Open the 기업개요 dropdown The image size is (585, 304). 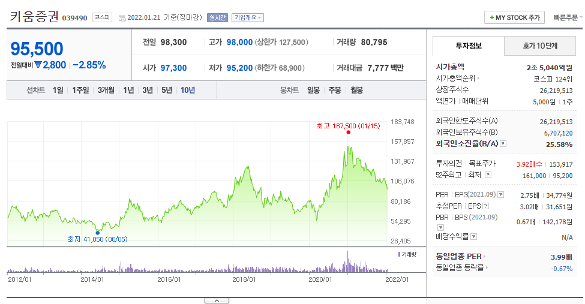point(248,17)
